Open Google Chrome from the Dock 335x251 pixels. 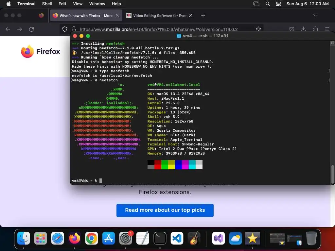pos(92,238)
